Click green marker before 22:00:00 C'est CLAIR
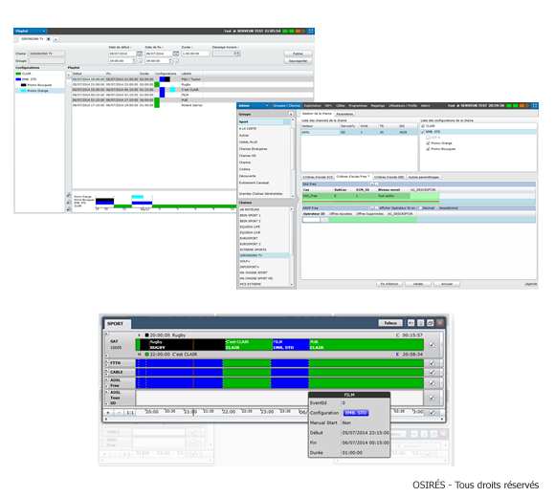 [x=147, y=355]
